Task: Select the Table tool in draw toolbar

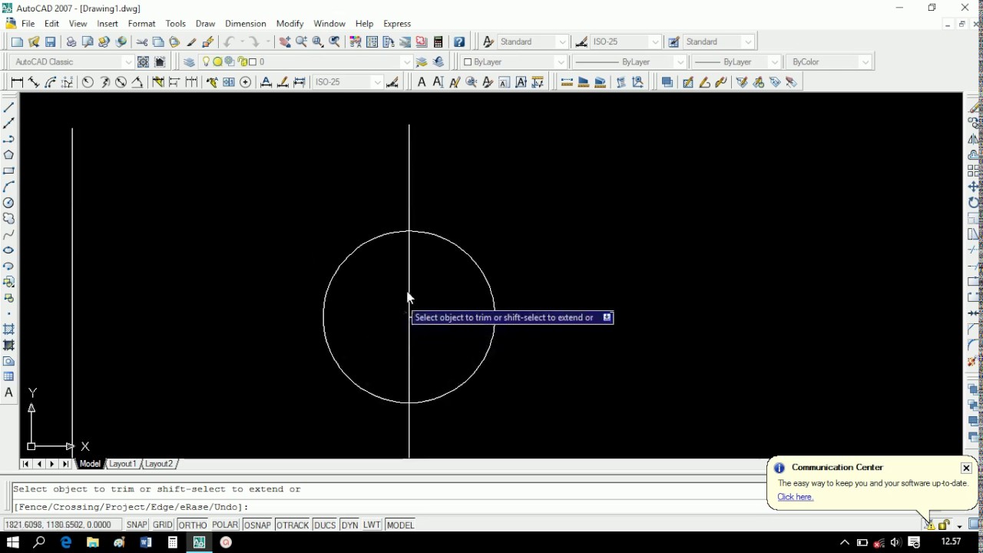Action: (9, 376)
